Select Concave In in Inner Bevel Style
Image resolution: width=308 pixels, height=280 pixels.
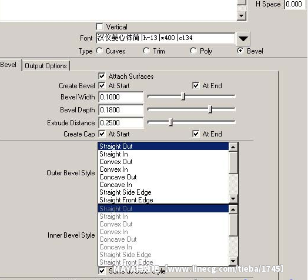[x=163, y=247]
